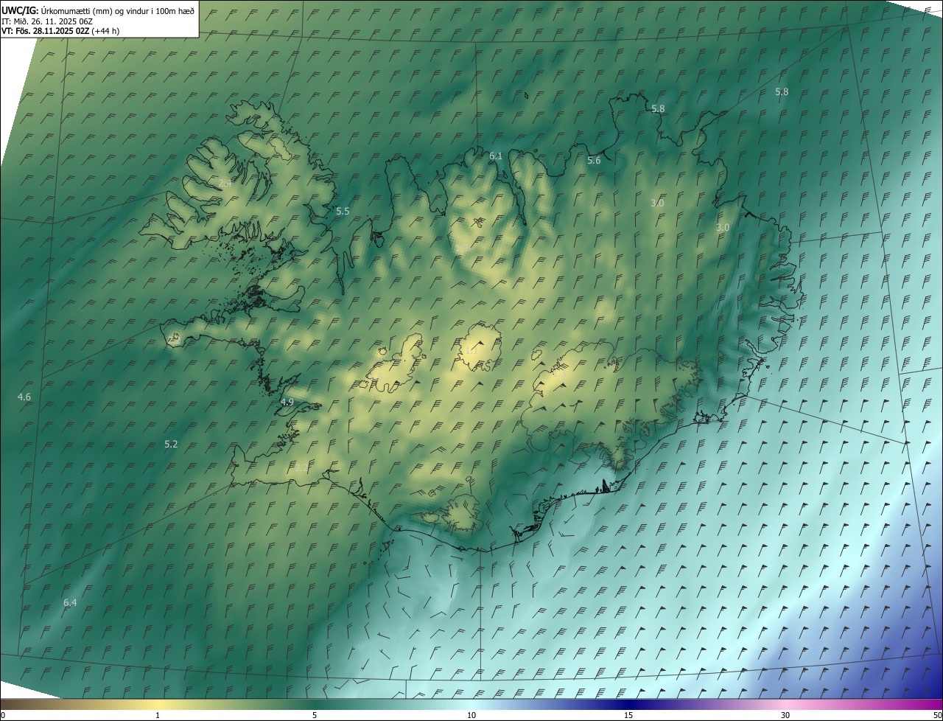
Task: Click the 1 tick on the colour scale
Action: 158,716
